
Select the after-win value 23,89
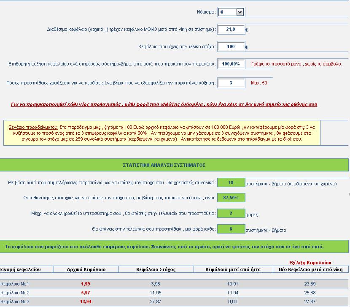click(310, 284)
